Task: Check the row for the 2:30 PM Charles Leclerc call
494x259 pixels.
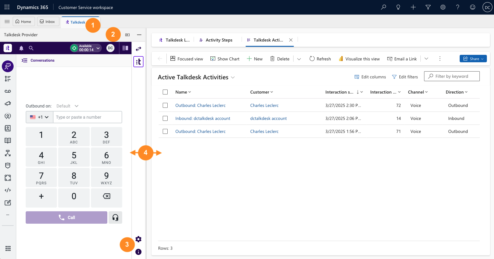Action: click(165, 105)
